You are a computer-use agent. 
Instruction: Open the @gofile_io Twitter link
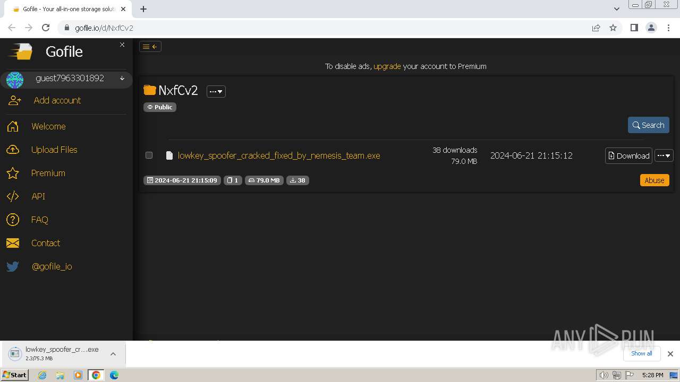click(52, 266)
